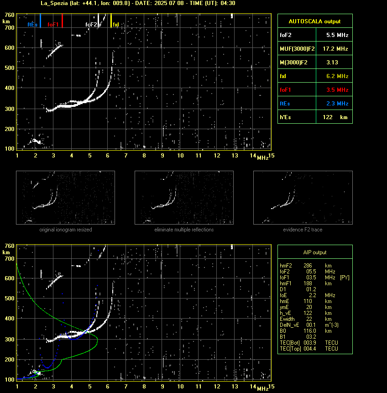Click the AIP output header
The width and height of the screenshot is (387, 393).
(x=315, y=252)
